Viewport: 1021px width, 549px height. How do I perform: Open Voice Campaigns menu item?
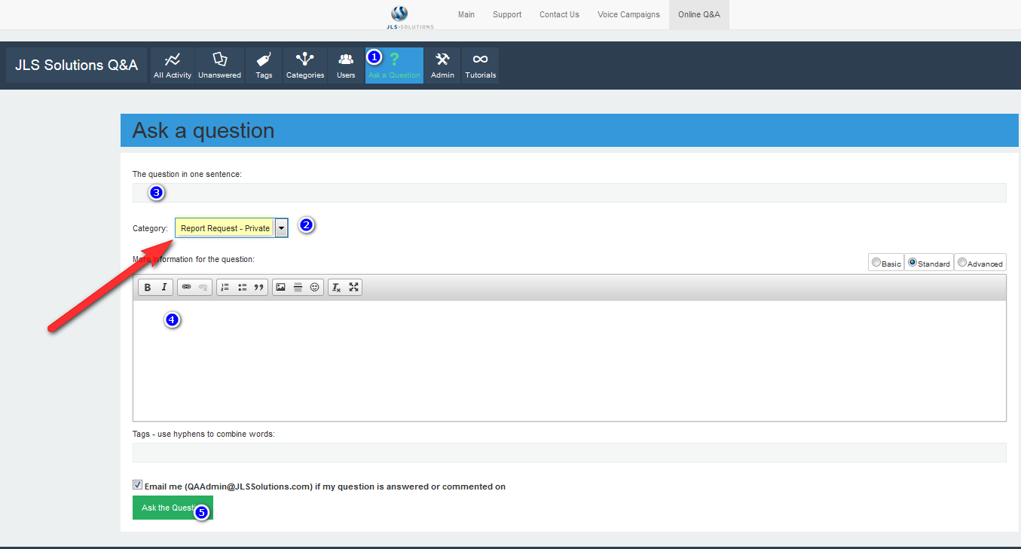pyautogui.click(x=628, y=14)
